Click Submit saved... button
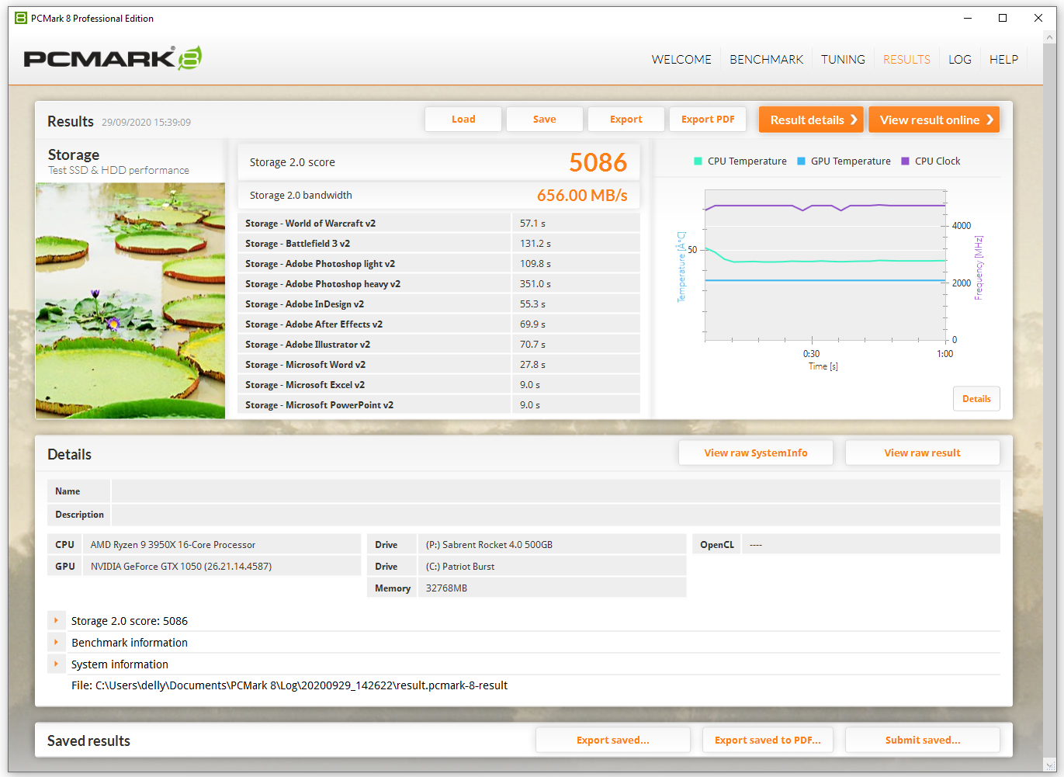The height and width of the screenshot is (777, 1064). [923, 741]
